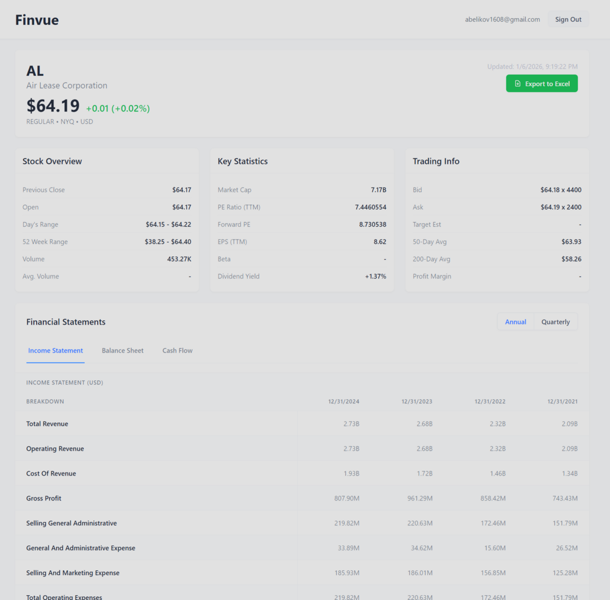
Task: Click the 50-Day Avg value $63.93
Action: coord(572,242)
